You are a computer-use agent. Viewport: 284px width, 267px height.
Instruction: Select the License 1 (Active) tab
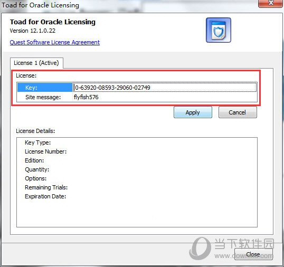(x=36, y=63)
